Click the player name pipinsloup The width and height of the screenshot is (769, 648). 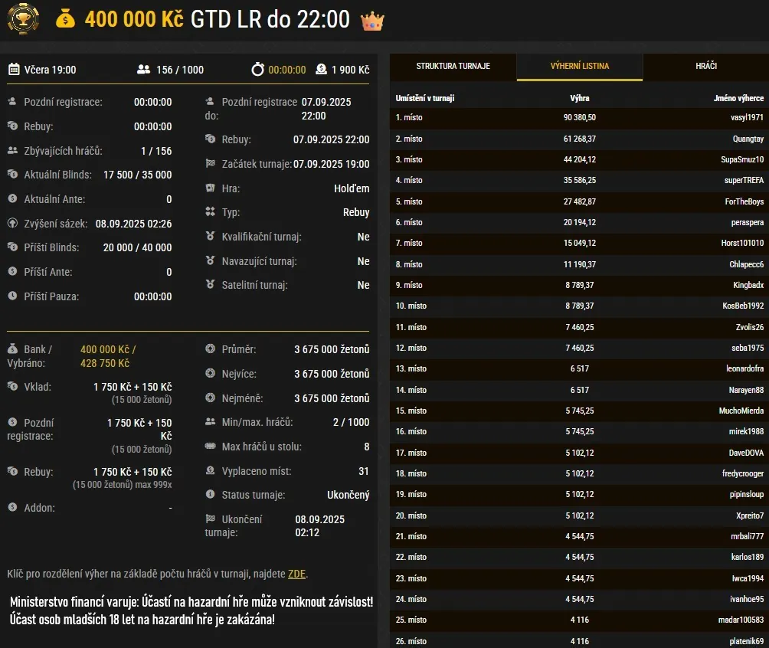click(x=747, y=494)
